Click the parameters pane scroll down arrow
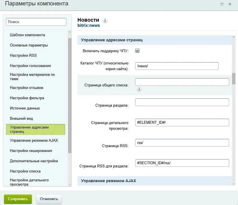The width and height of the screenshot is (238, 205). tap(234, 184)
